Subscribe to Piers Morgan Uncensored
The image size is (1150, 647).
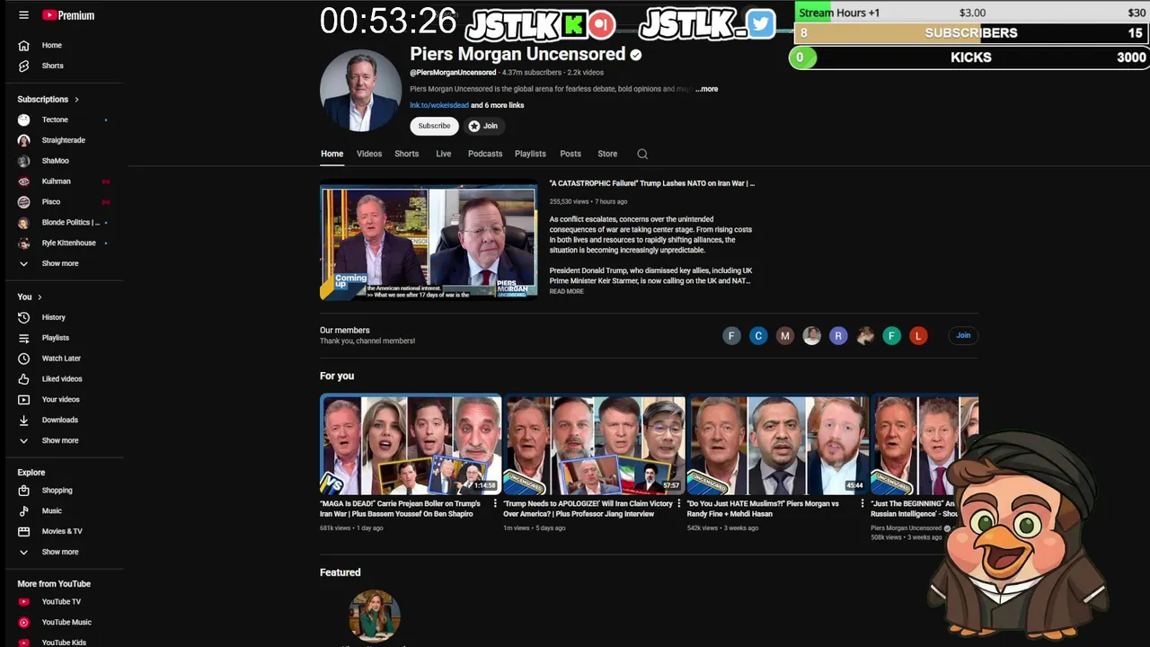434,126
